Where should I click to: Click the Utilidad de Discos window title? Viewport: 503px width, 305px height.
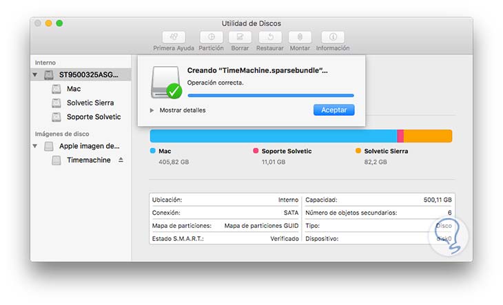click(251, 23)
